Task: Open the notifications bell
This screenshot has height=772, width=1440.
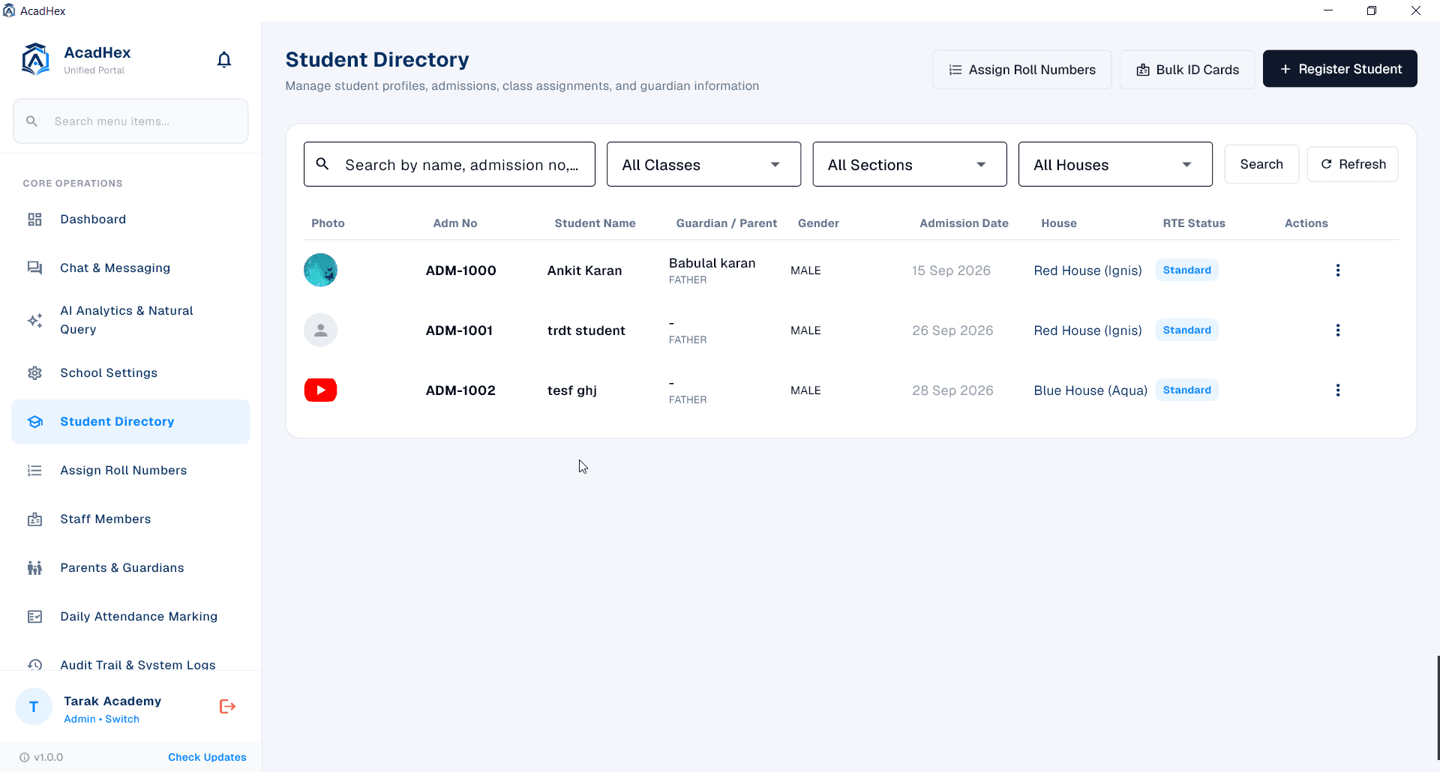Action: (224, 60)
